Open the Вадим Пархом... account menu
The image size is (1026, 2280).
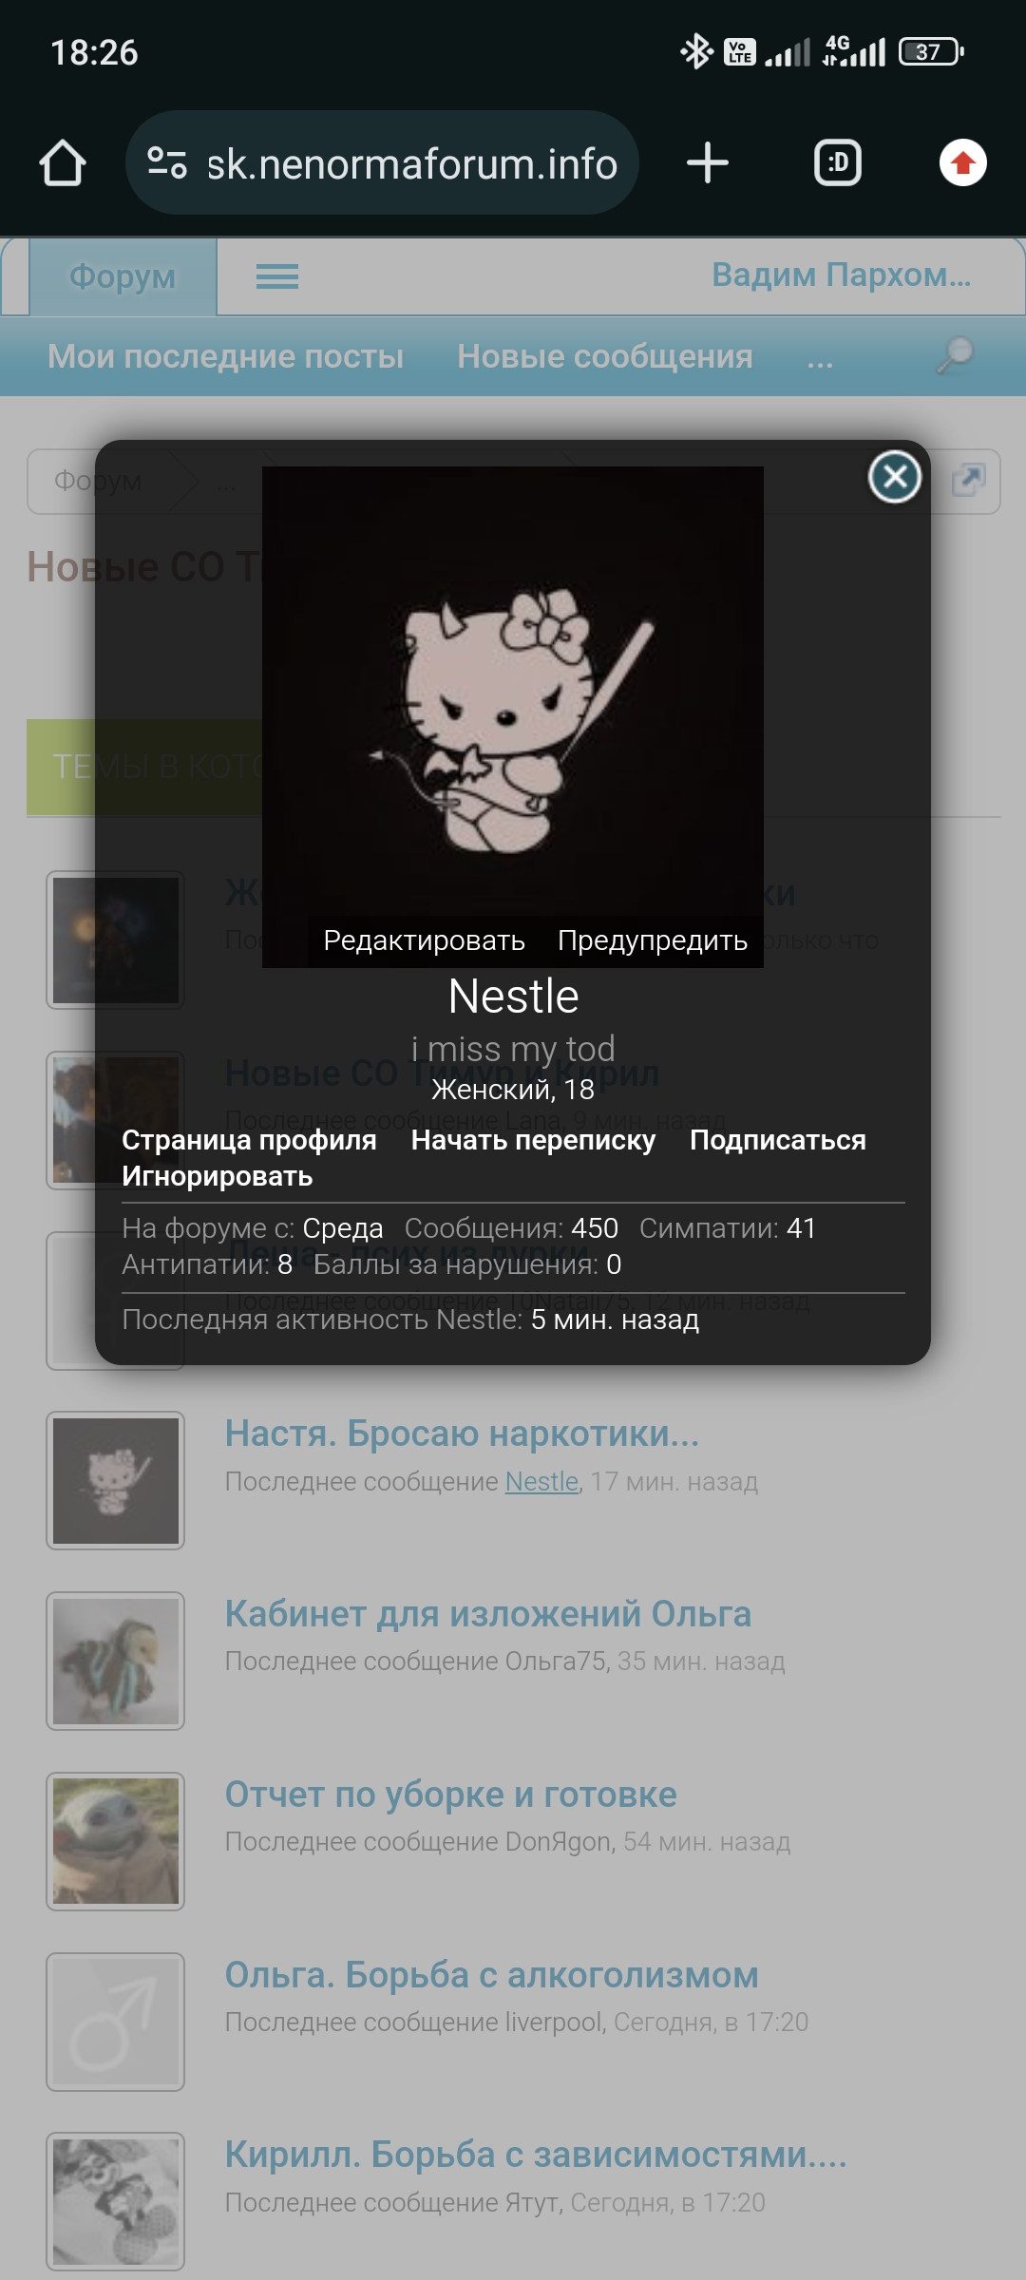tap(842, 275)
